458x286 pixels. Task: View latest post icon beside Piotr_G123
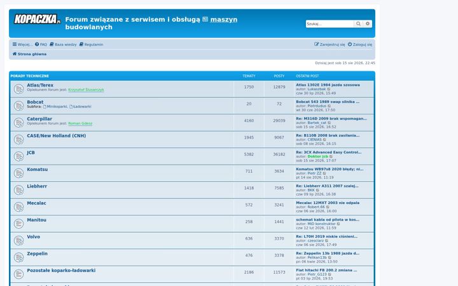click(x=330, y=275)
